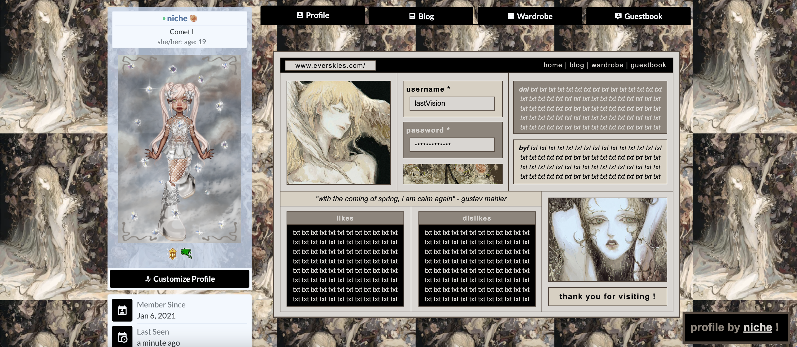The height and width of the screenshot is (347, 797).
Task: Click the Last Seen clock icon
Action: pos(122,337)
